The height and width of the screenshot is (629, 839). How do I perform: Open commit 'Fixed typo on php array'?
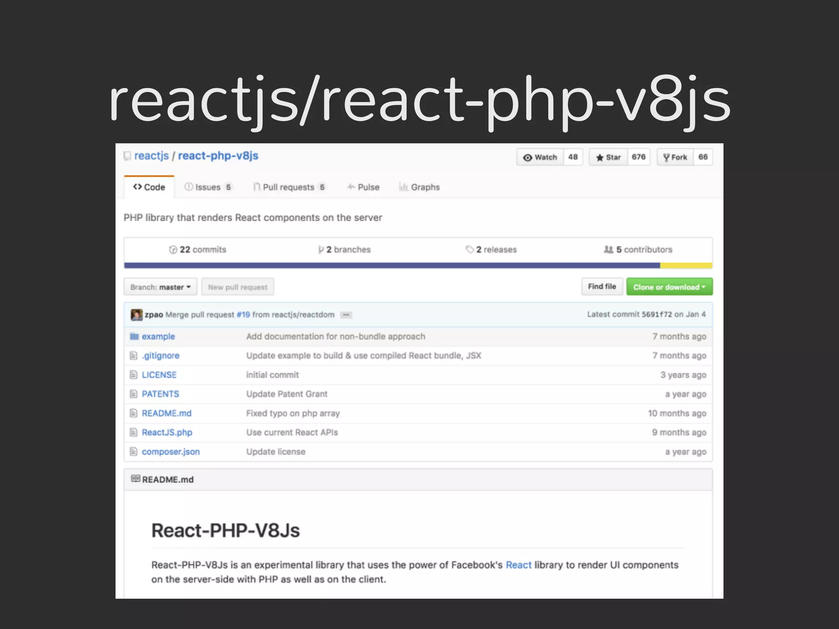click(293, 413)
